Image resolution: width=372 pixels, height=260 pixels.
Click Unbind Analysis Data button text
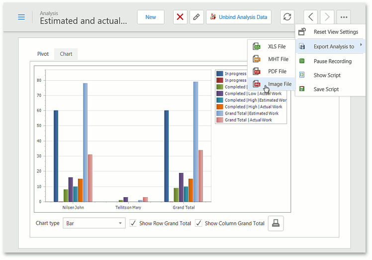(x=243, y=17)
